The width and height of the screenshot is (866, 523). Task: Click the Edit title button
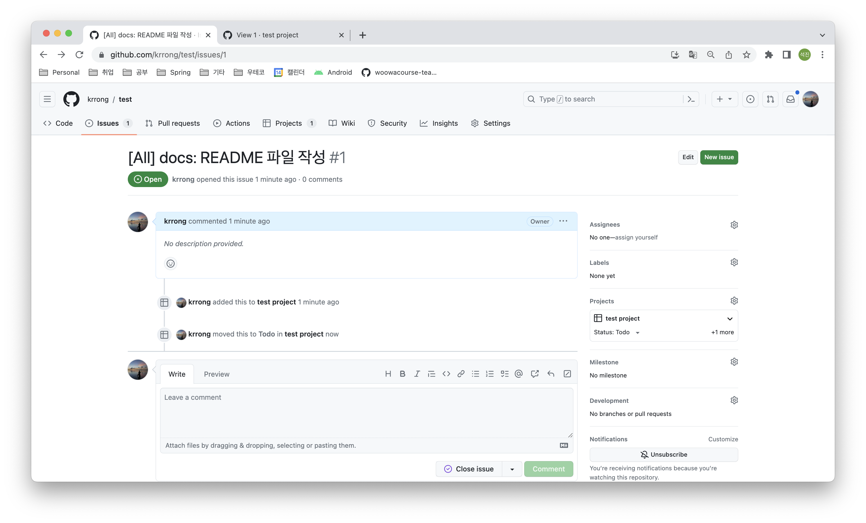point(687,157)
